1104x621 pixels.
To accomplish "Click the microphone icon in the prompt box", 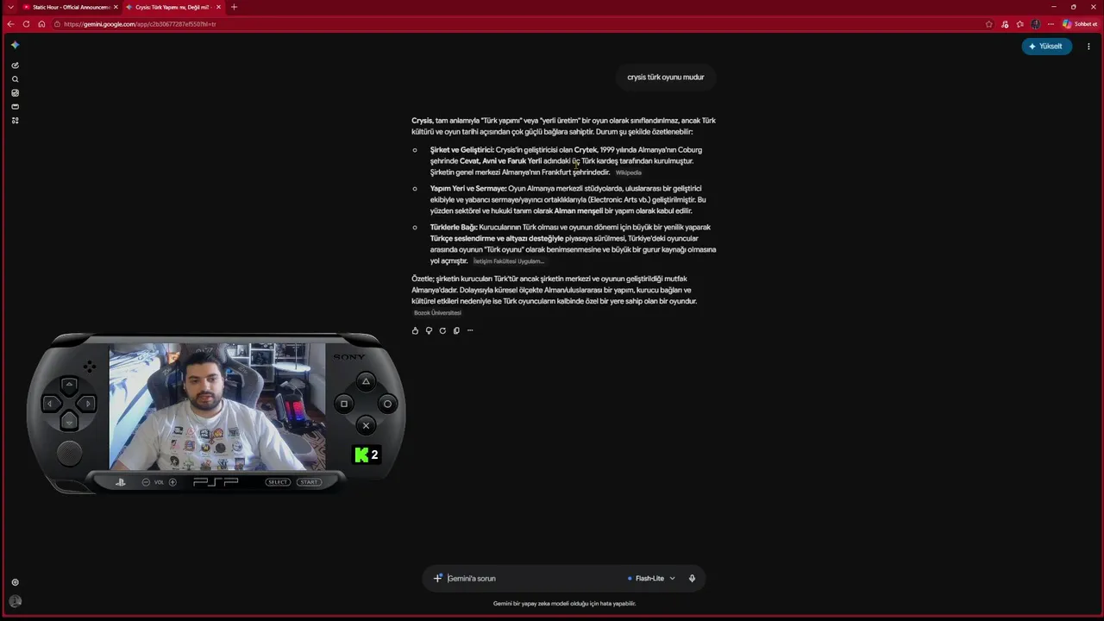I will coord(692,578).
